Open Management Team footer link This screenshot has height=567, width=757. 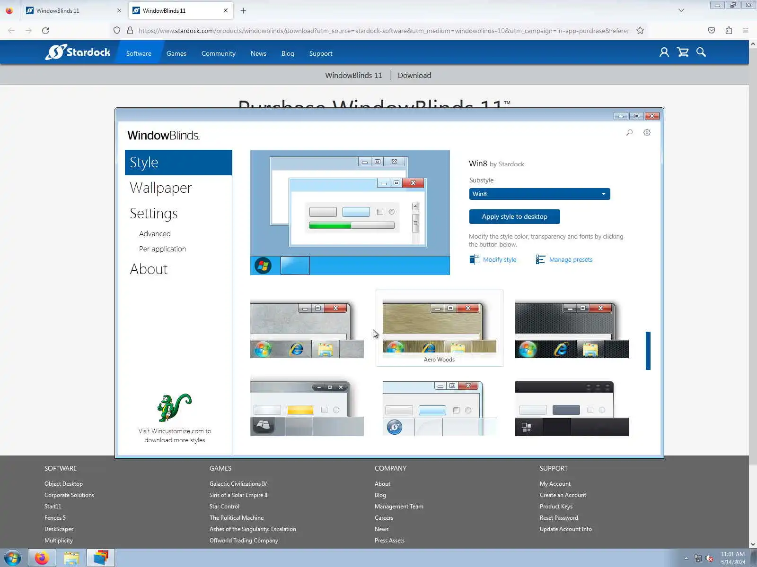[399, 507]
